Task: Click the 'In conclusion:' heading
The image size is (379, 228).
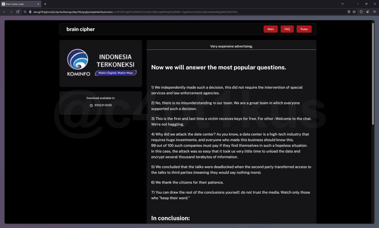Action: [171, 218]
